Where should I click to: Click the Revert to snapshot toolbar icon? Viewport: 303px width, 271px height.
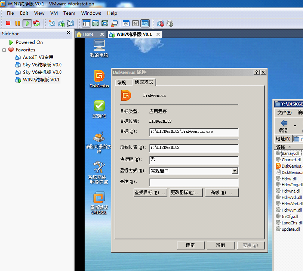point(61,23)
